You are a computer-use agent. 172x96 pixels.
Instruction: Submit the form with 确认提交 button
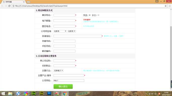(x=63, y=86)
